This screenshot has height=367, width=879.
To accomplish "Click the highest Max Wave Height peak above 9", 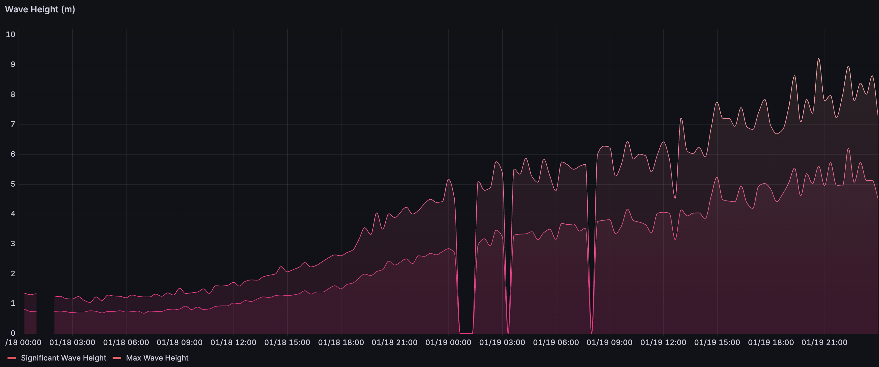I will (818, 59).
